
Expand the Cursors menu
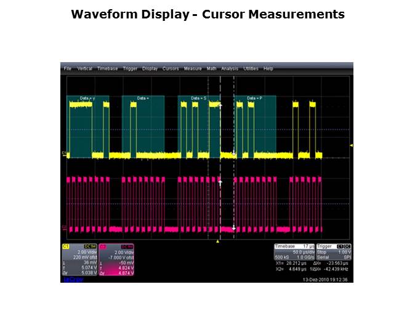pos(171,69)
